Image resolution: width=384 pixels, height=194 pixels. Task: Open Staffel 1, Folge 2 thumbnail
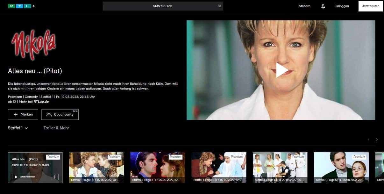tap(158, 168)
